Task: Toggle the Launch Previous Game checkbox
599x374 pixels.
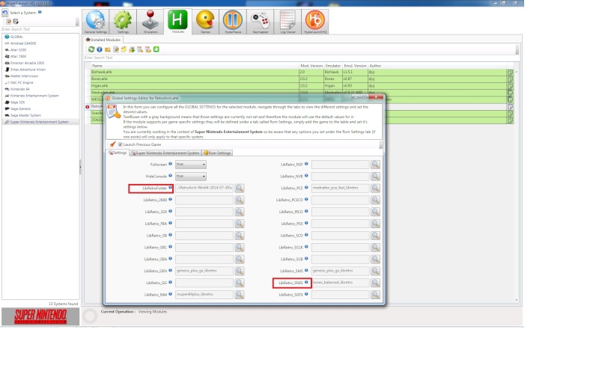Action: coord(121,144)
